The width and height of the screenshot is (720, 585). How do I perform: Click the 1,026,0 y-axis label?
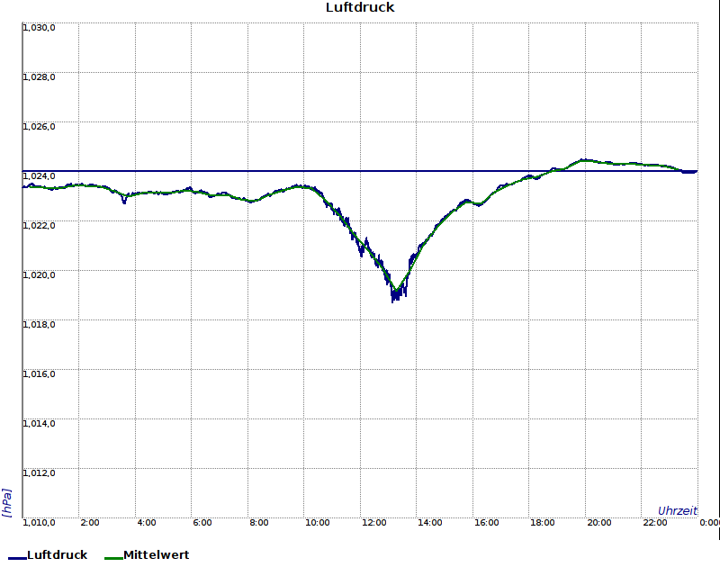[x=39, y=127]
